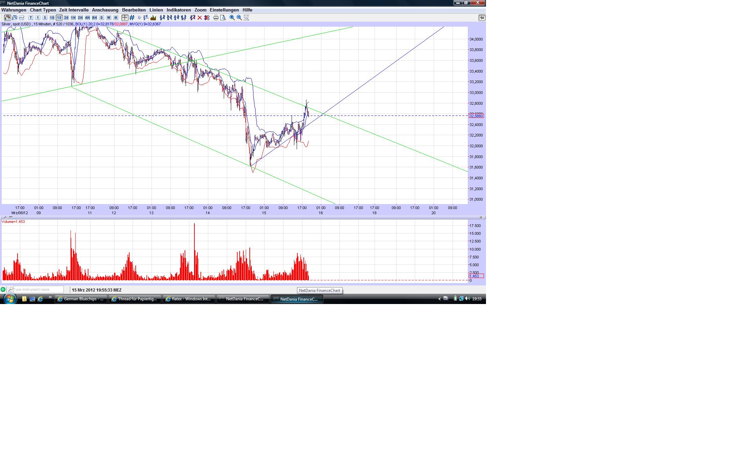
Task: Switch to flatex Internet Explorer taskbar window
Action: pyautogui.click(x=189, y=299)
